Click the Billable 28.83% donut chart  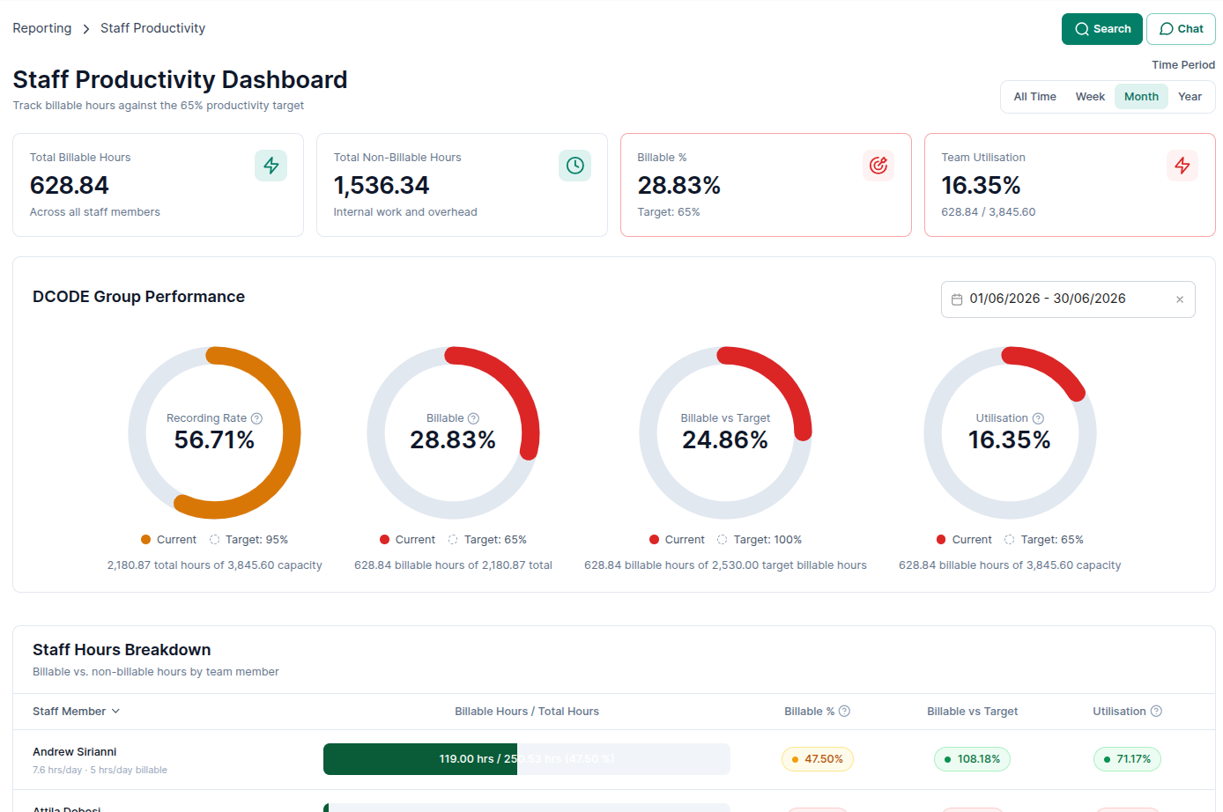(453, 432)
